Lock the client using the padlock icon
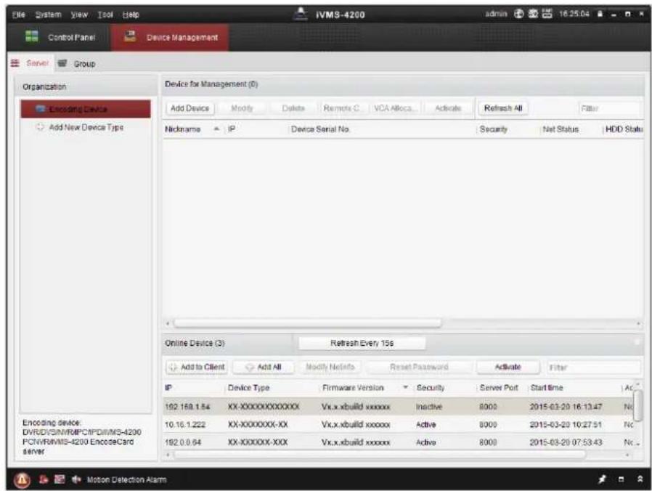Screen dimensions: 652x491 [x=600, y=14]
